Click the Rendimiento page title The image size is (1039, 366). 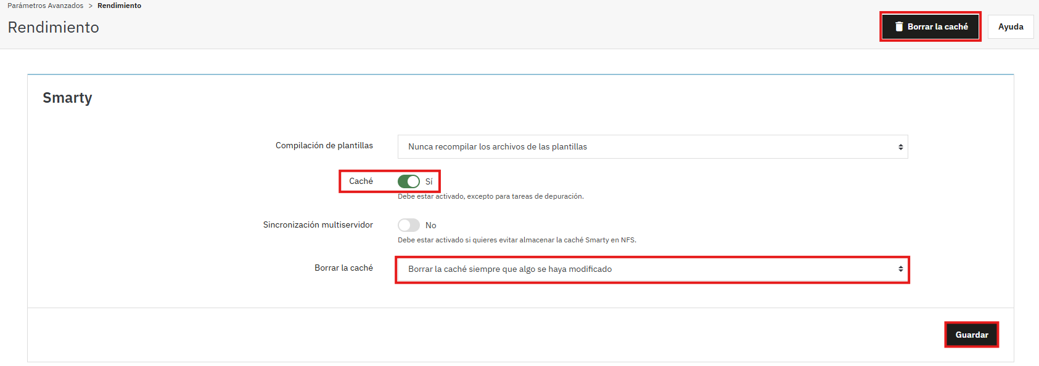point(54,28)
